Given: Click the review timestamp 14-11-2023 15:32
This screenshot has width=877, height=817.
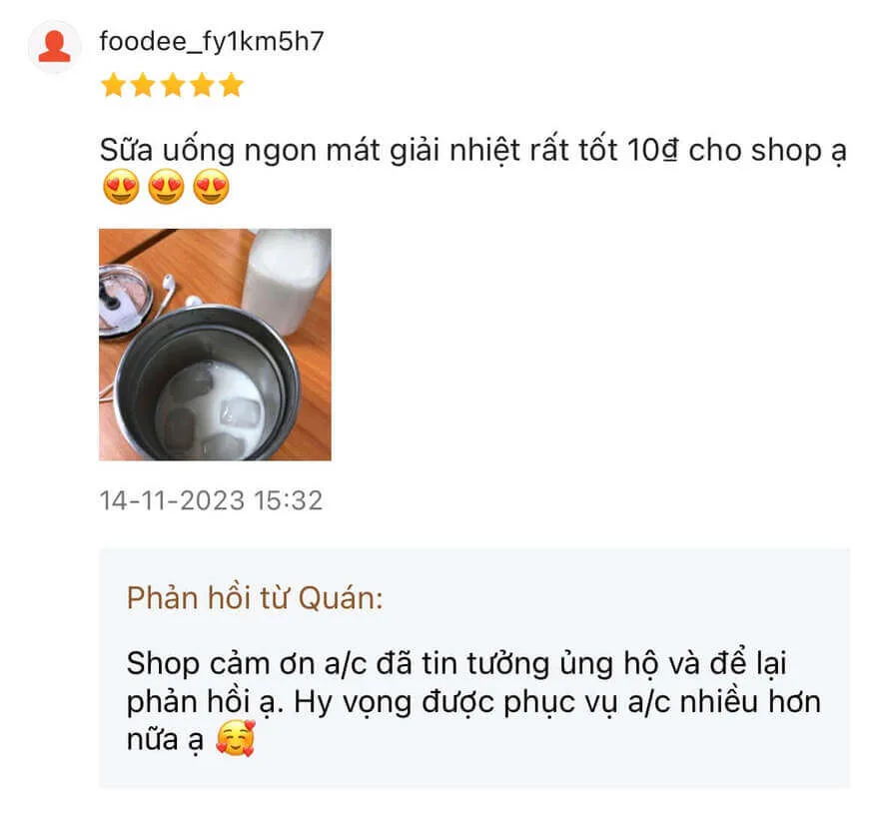Looking at the screenshot, I should pos(211,500).
